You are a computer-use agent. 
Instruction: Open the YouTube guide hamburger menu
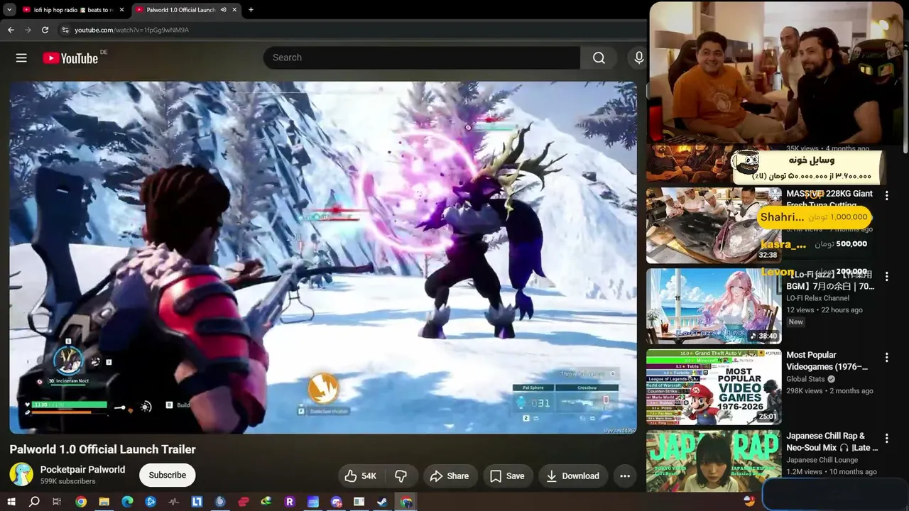tap(21, 58)
